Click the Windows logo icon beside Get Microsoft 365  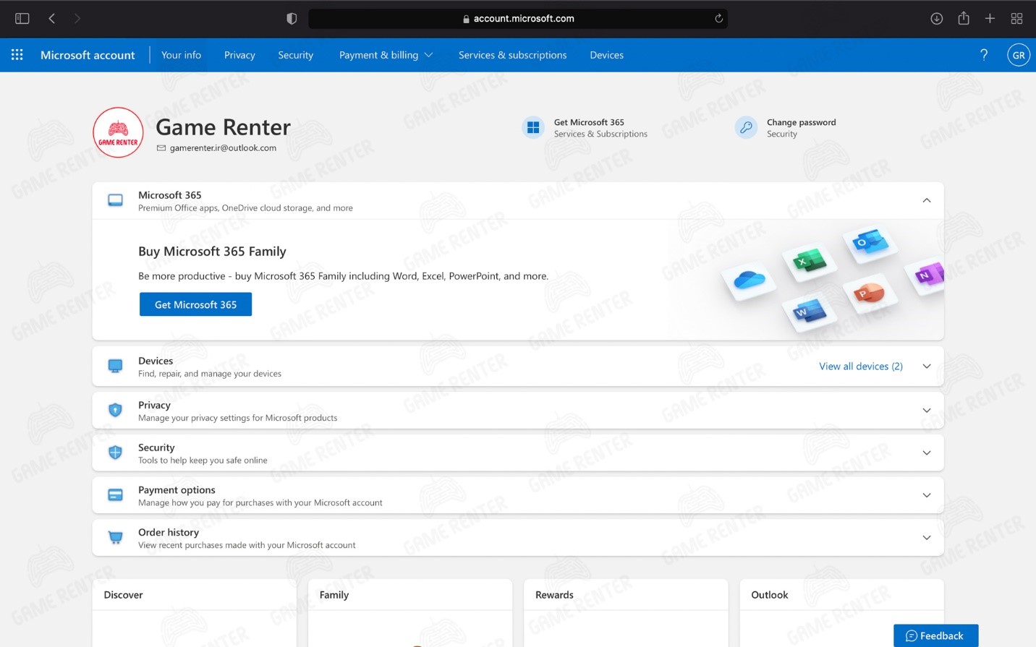click(x=533, y=128)
